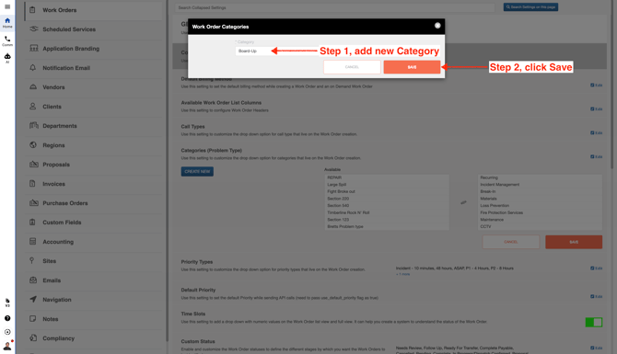617x354 pixels.
Task: Edit Available Work Order List Columns
Action: 596,108
